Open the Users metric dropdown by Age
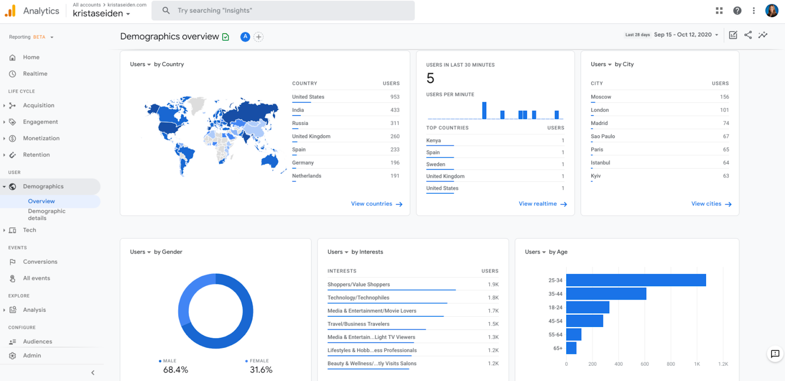Viewport: 785px width, 381px height. click(x=535, y=252)
